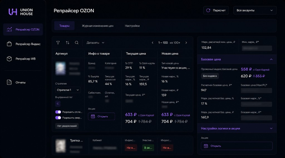Click Текущая комиссия value 44 %

point(108,84)
